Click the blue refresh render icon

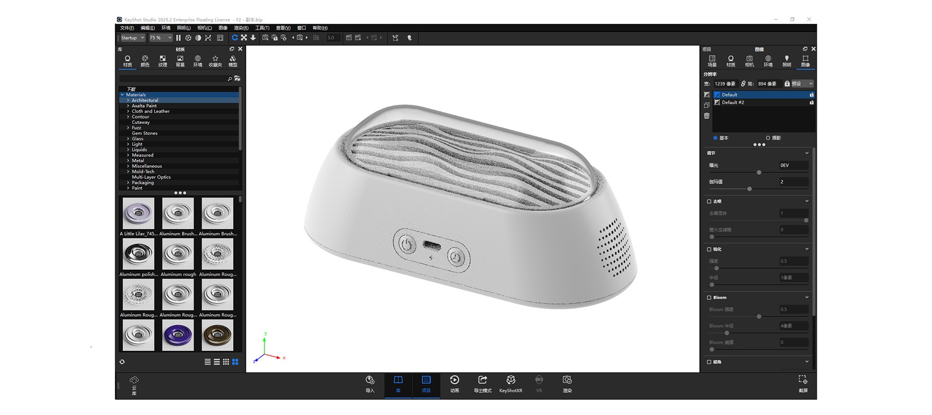(x=235, y=38)
